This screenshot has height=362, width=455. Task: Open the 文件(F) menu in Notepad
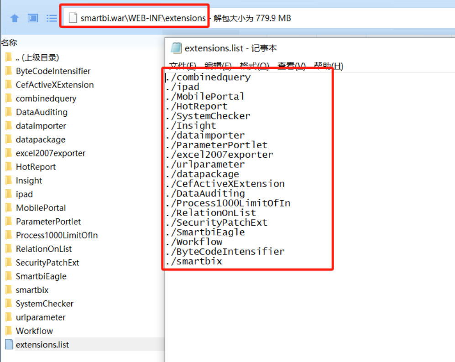(x=183, y=66)
